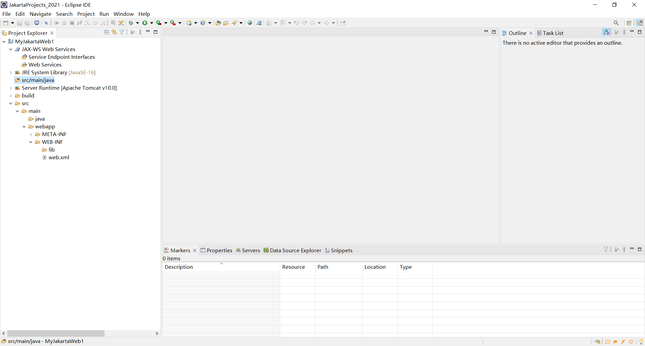Image resolution: width=645 pixels, height=346 pixels.
Task: Click the New wizard toolbar icon
Action: click(x=6, y=23)
